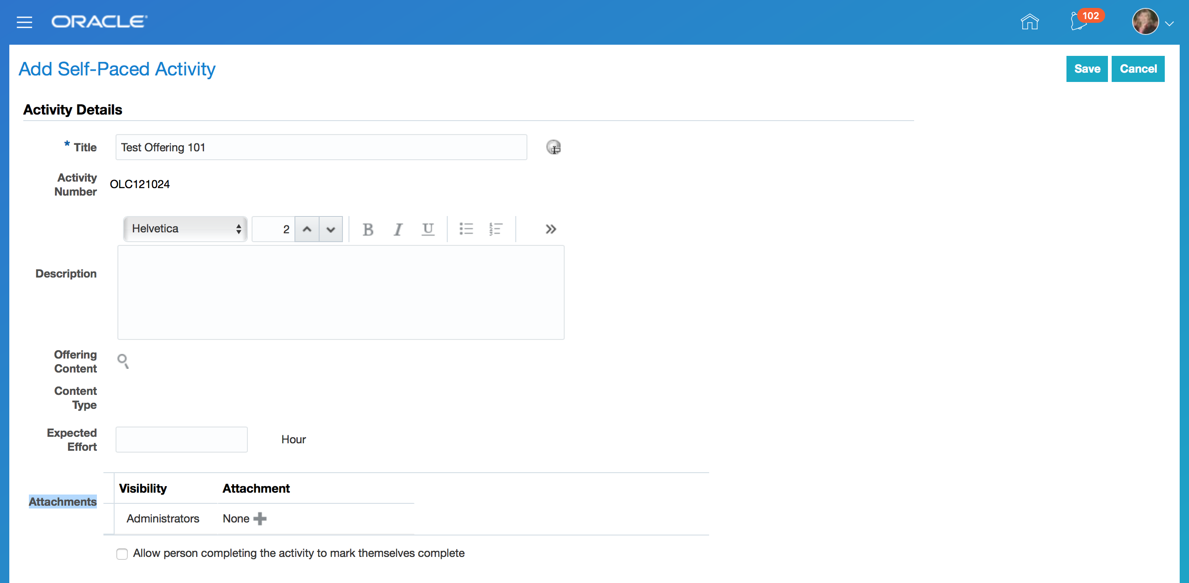Decrease the font size value
Image resolution: width=1189 pixels, height=583 pixels.
point(331,229)
